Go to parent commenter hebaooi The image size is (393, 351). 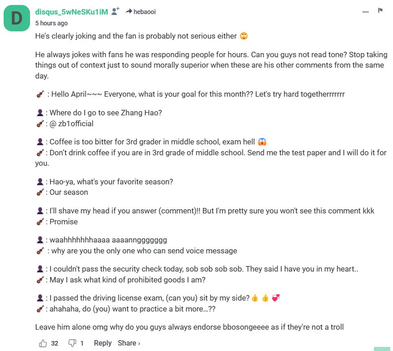[145, 12]
